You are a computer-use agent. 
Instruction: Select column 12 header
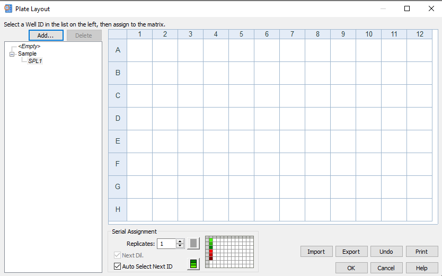click(420, 34)
